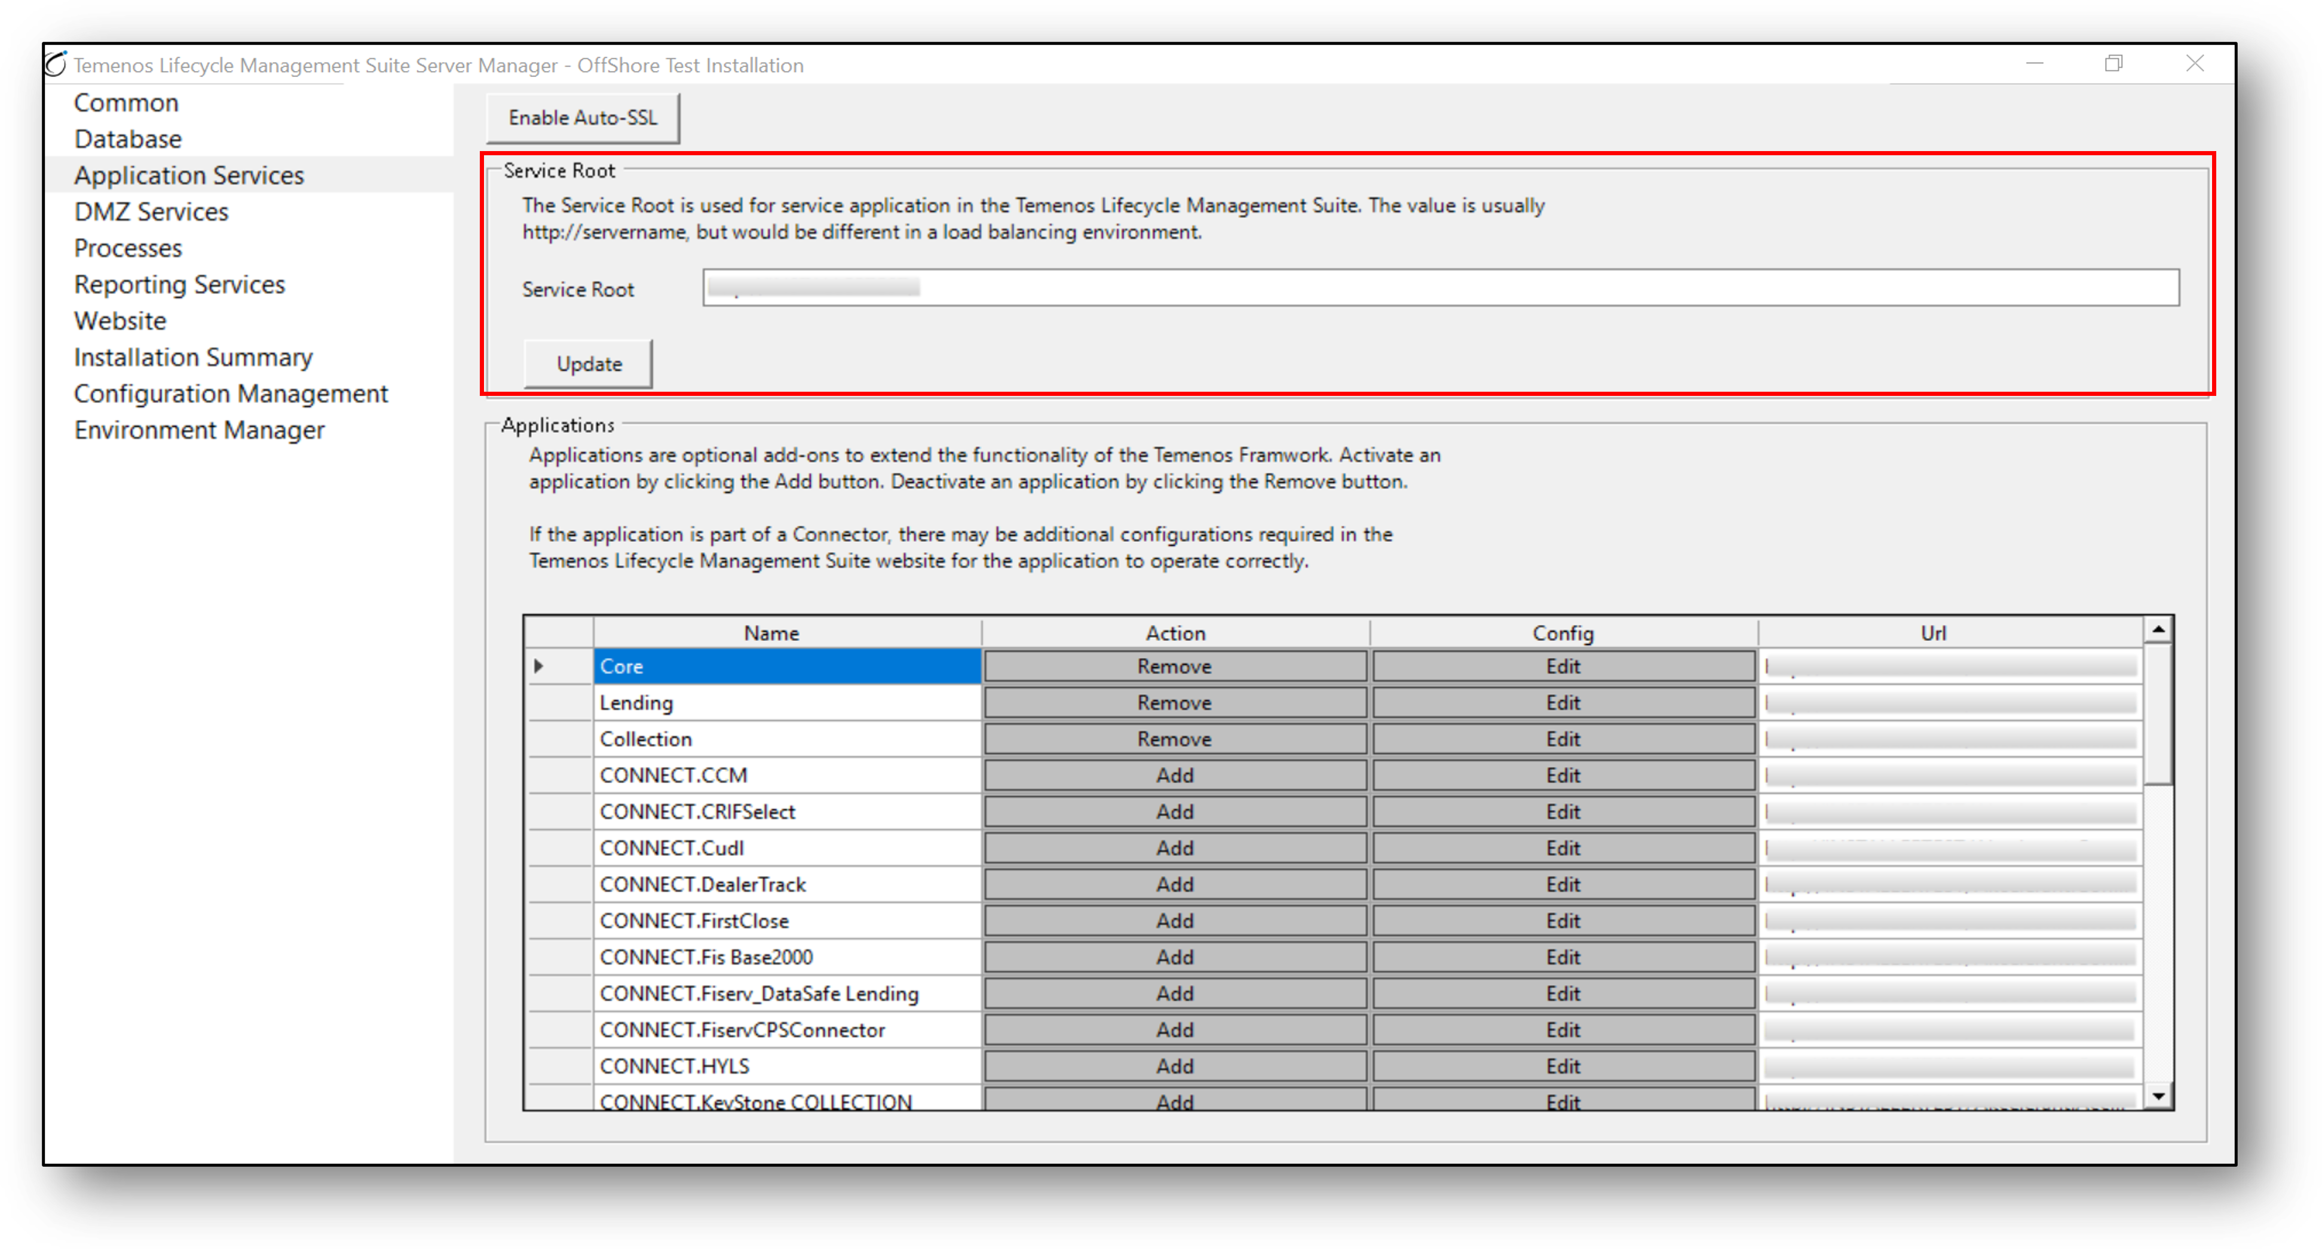2322x1251 pixels.
Task: Remove the Lending application
Action: click(1175, 702)
